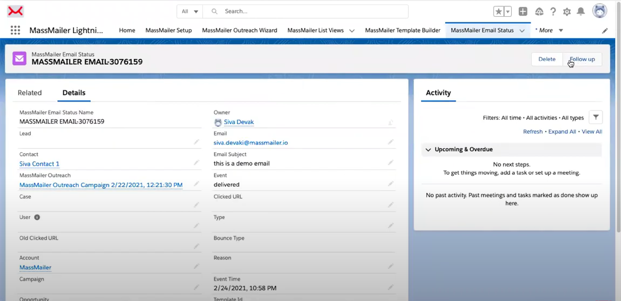Image resolution: width=621 pixels, height=301 pixels.
Task: Edit the Type field pencil icon
Action: (x=391, y=226)
